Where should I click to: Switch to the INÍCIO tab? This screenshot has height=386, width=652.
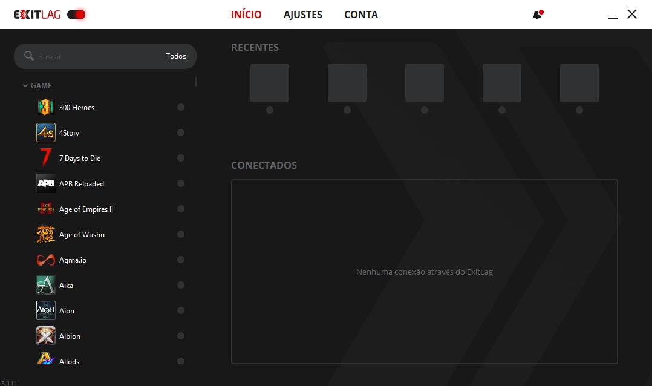(246, 15)
